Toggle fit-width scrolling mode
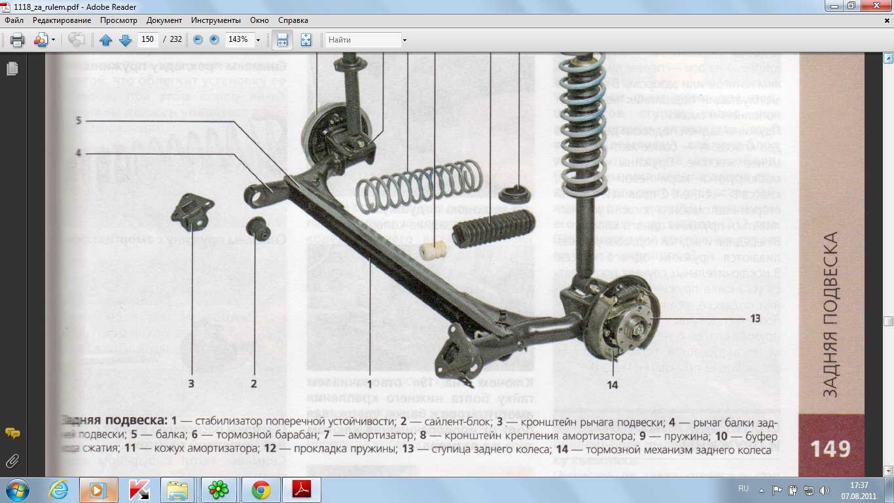This screenshot has height=503, width=894. [x=282, y=40]
